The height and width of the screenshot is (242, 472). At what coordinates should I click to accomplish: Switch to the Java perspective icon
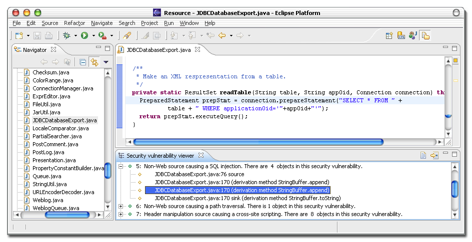click(412, 35)
